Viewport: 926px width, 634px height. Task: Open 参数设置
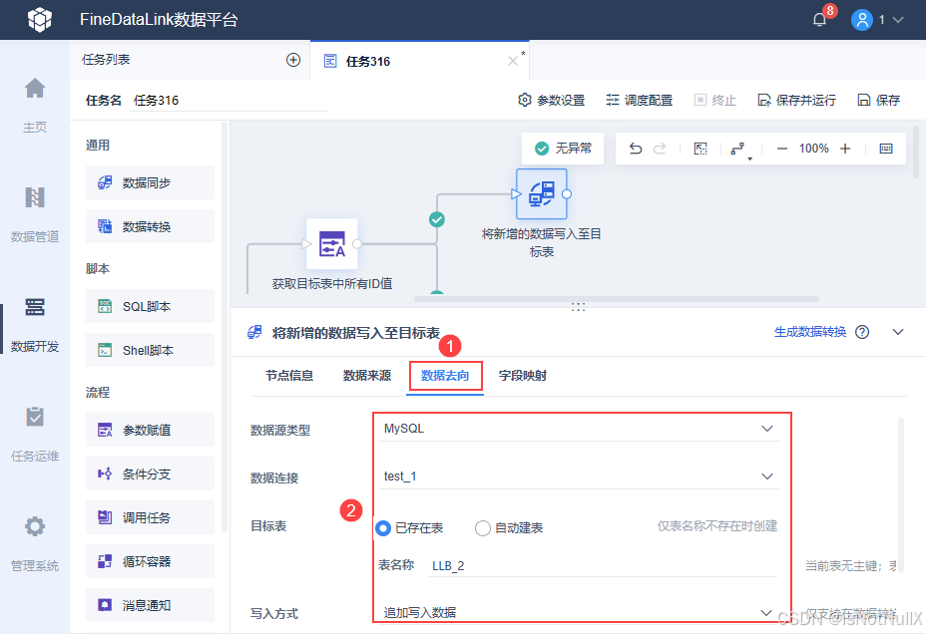pyautogui.click(x=552, y=101)
